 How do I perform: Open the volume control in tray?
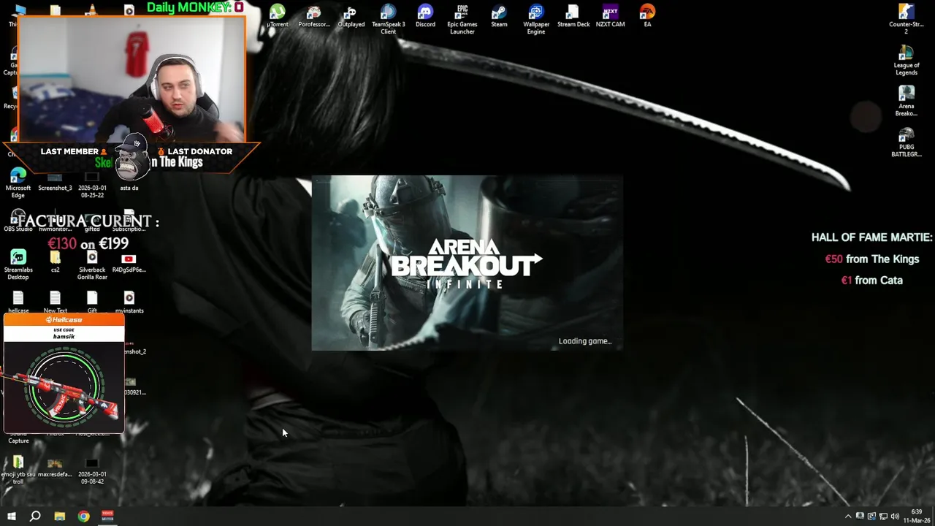[x=895, y=517]
